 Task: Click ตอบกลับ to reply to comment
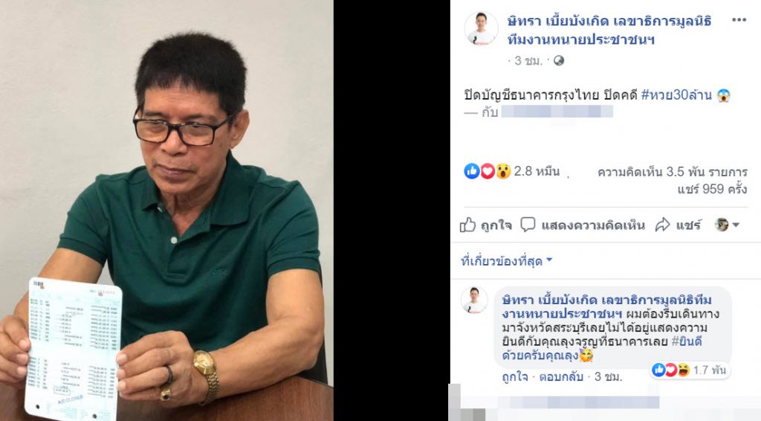[x=561, y=377]
